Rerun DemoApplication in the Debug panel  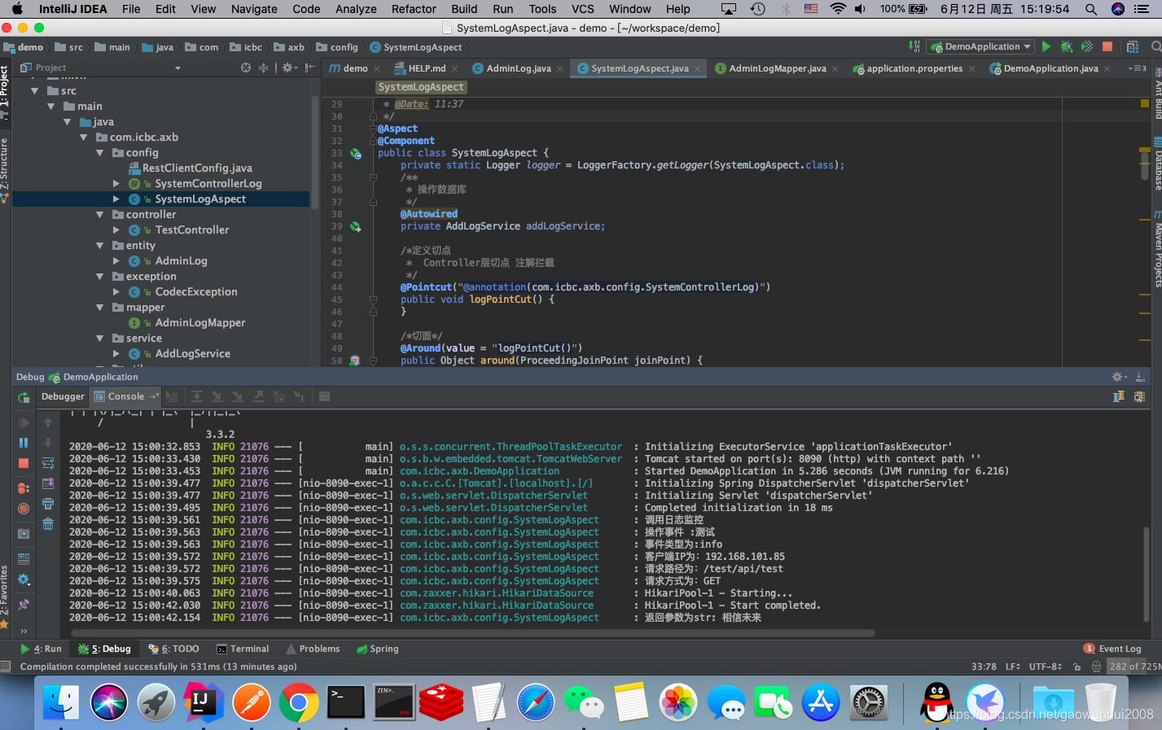pos(24,397)
